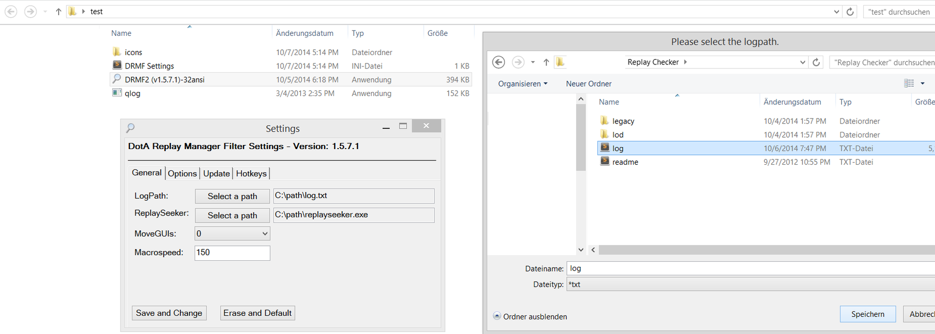
Task: Click back arrow in the save dialog
Action: click(499, 62)
